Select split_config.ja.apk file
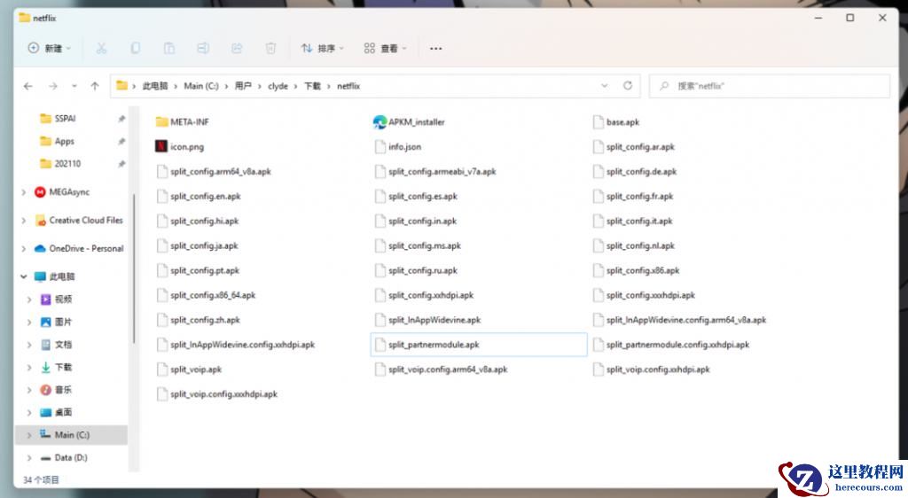 (x=198, y=245)
